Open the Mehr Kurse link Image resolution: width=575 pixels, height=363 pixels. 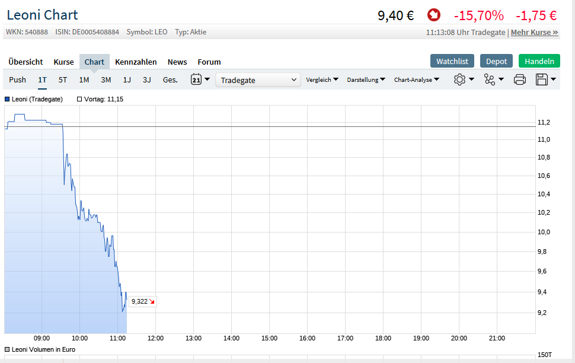click(x=534, y=32)
